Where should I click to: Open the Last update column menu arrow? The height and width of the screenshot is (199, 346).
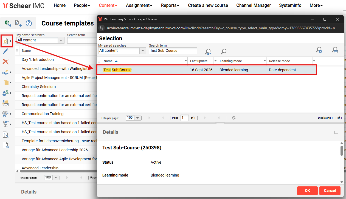click(215, 61)
